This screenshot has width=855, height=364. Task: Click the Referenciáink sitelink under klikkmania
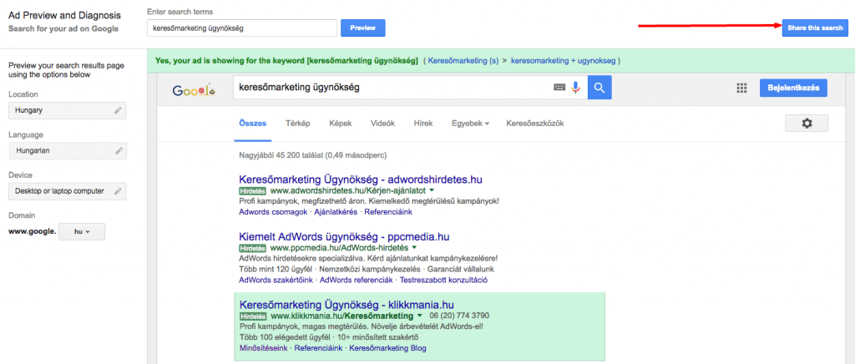(318, 347)
